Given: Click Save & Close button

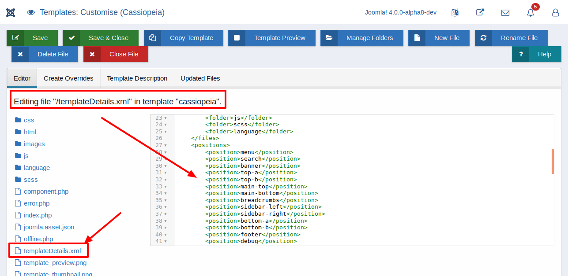Looking at the screenshot, I should pos(101,38).
